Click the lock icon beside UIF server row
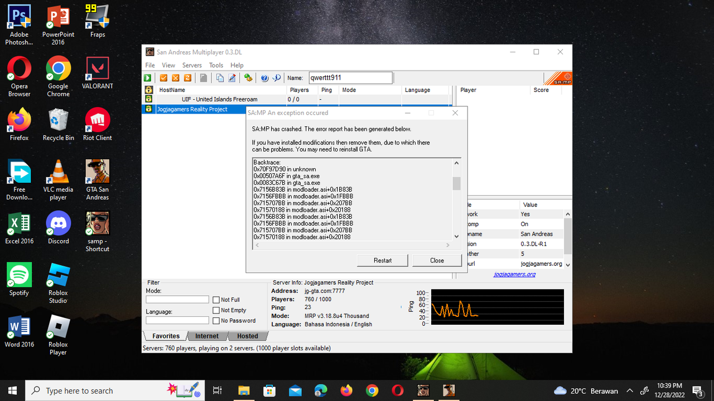This screenshot has height=401, width=714. point(149,99)
